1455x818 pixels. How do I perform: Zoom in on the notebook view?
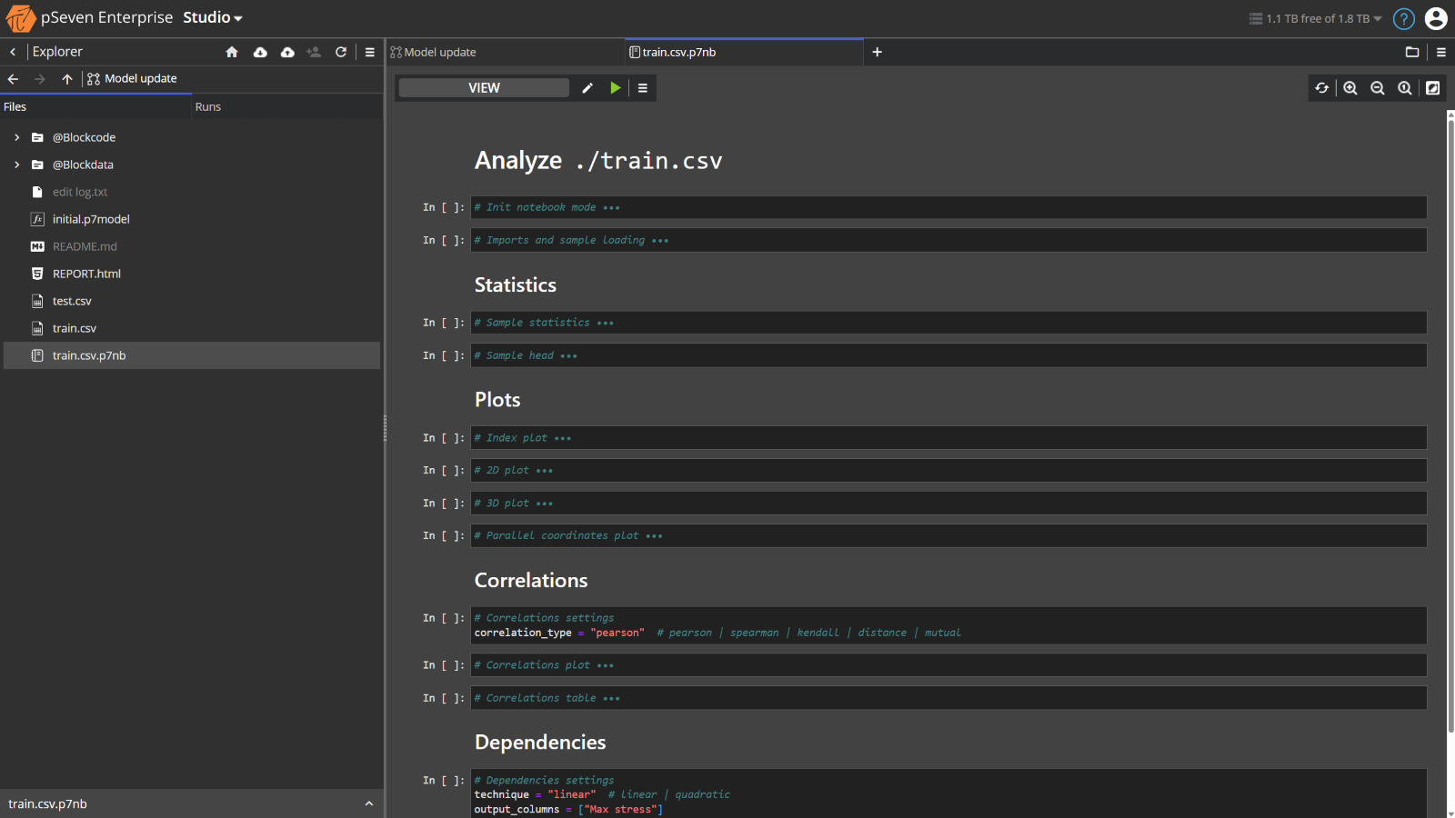[1350, 87]
